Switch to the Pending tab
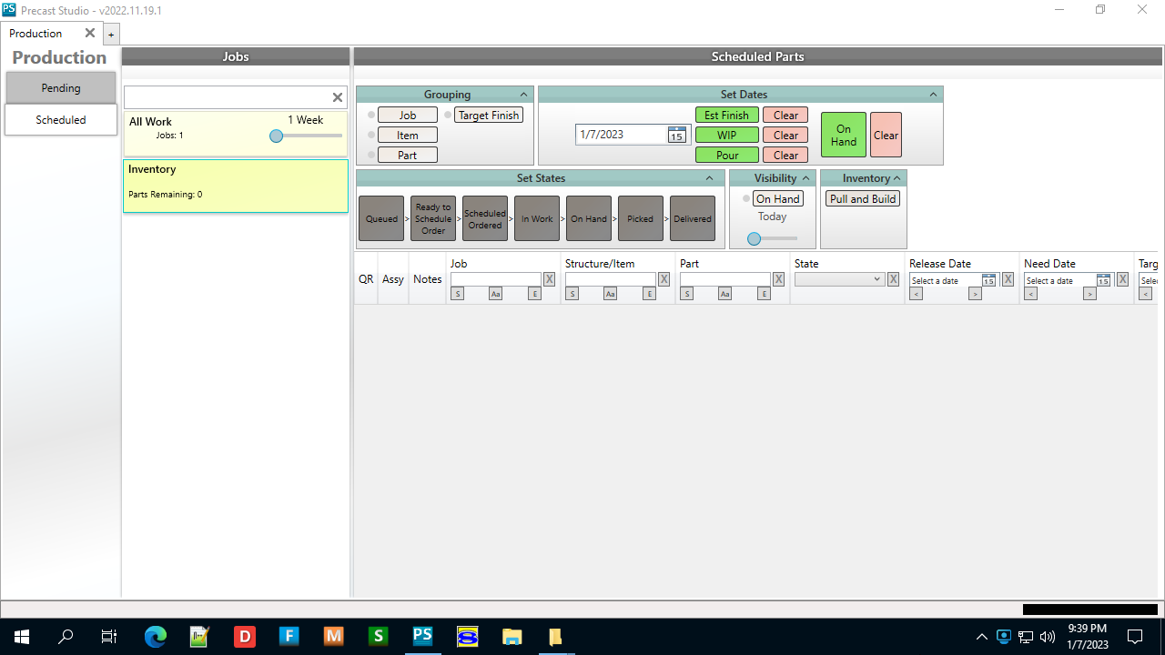1165x655 pixels. (61, 88)
